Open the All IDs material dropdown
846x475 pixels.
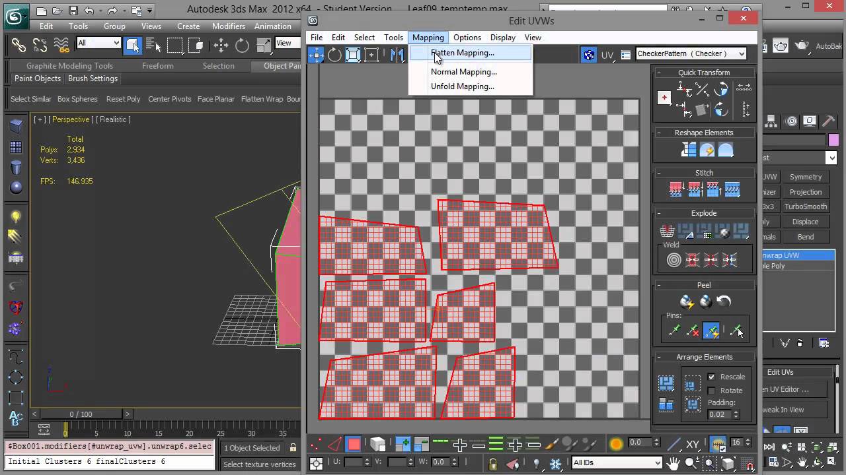coord(617,462)
